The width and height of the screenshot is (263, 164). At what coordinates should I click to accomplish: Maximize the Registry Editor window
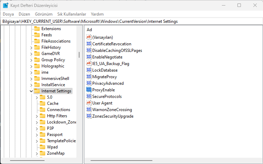tap(239, 6)
